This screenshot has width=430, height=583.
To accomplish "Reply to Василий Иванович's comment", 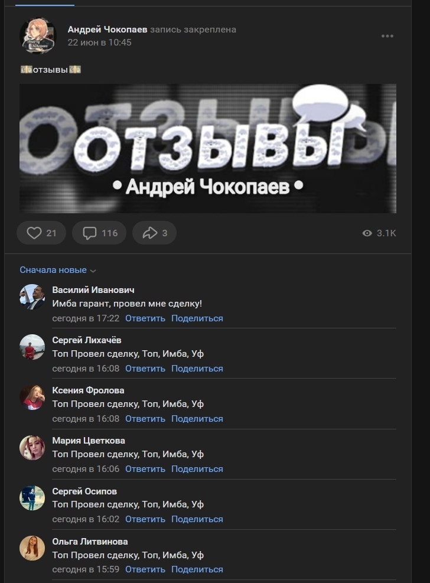I will coord(145,318).
